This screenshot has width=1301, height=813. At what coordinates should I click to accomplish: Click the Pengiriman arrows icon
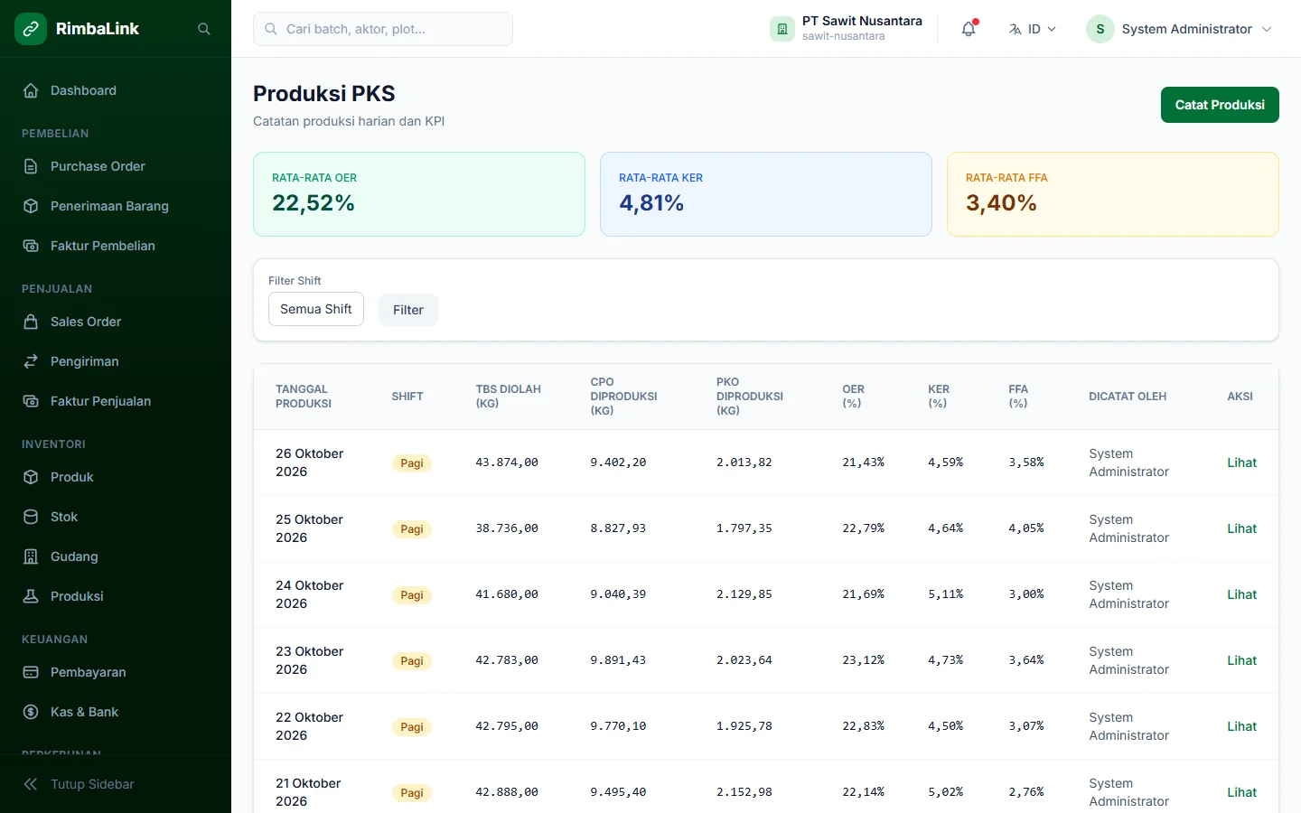tap(31, 361)
